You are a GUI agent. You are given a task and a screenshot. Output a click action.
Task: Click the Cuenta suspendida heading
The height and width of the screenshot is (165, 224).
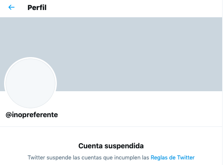click(x=111, y=146)
